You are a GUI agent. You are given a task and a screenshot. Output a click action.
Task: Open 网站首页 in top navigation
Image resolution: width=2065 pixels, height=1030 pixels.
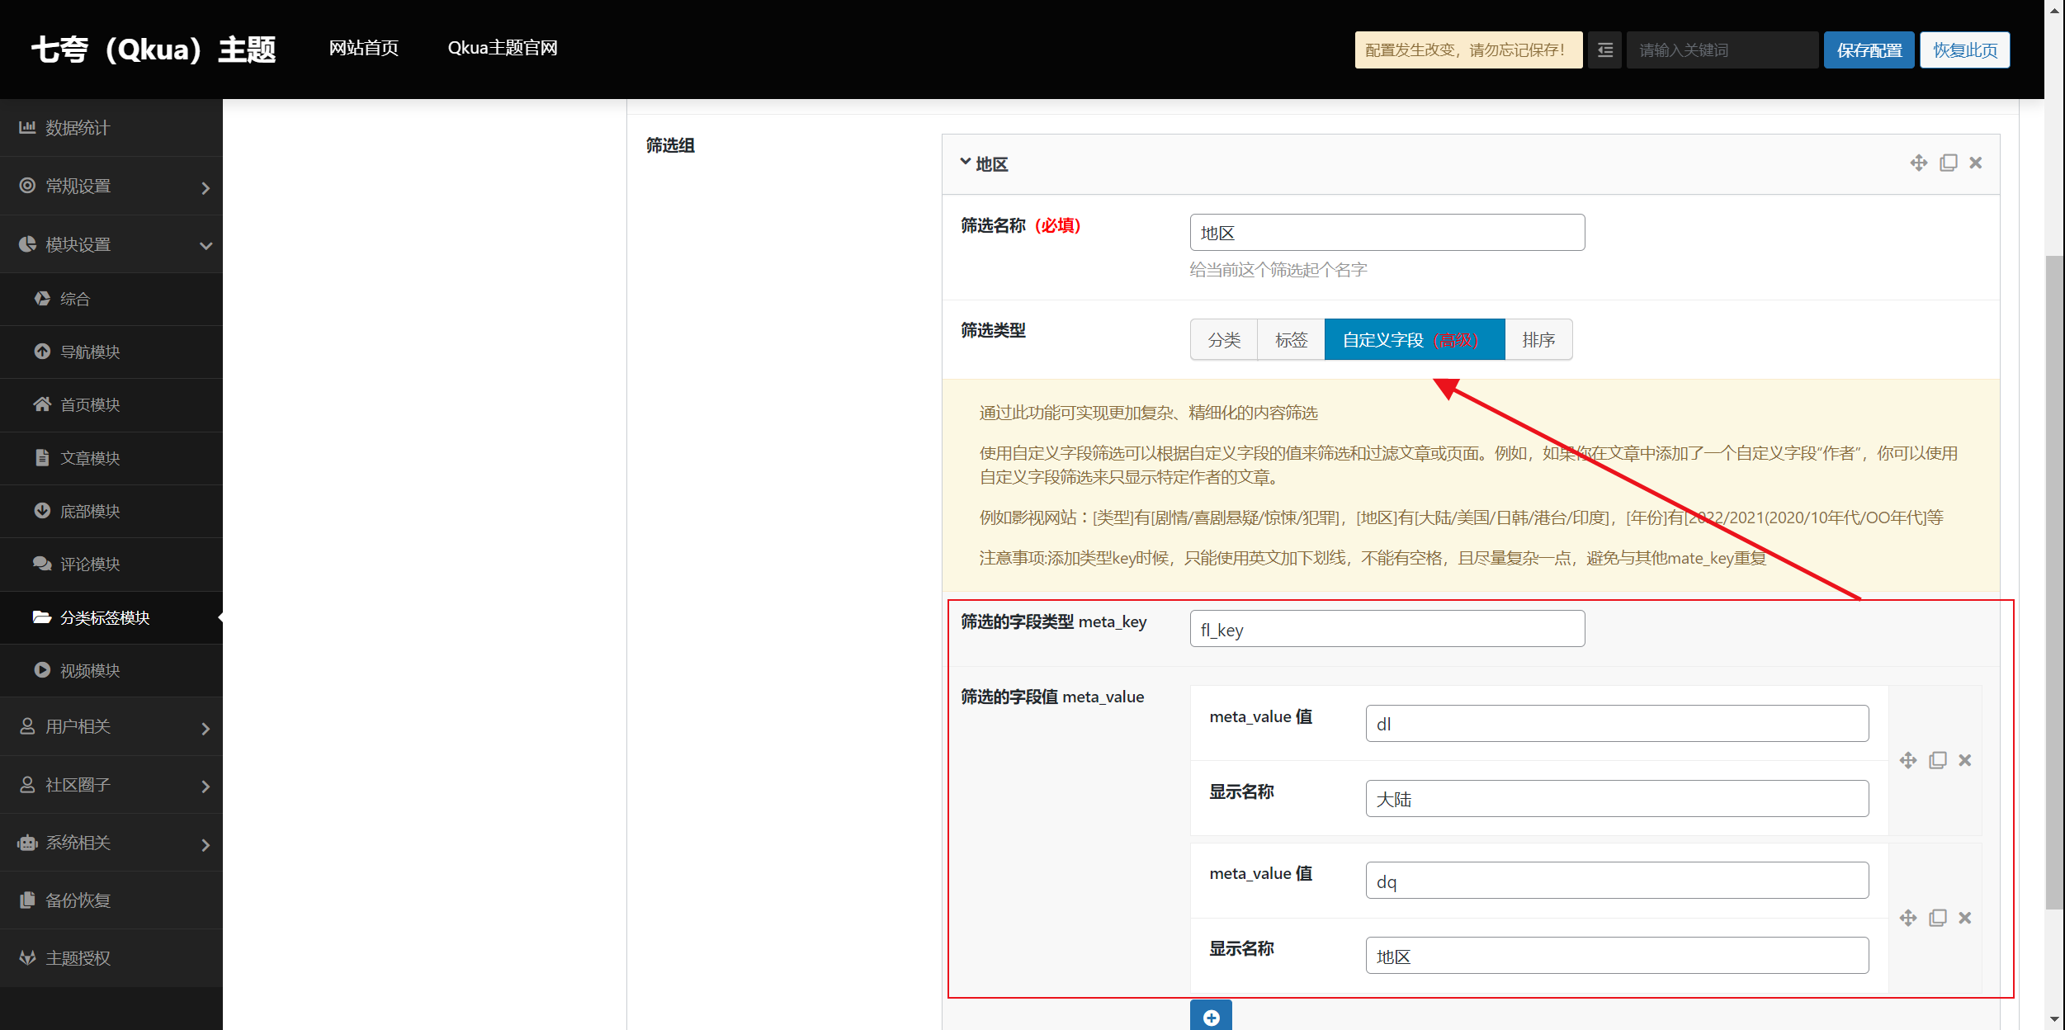coord(363,48)
